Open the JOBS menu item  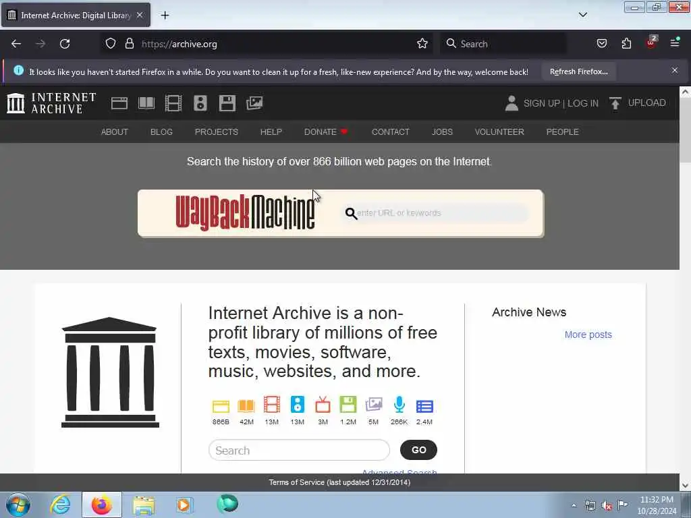[x=442, y=132]
